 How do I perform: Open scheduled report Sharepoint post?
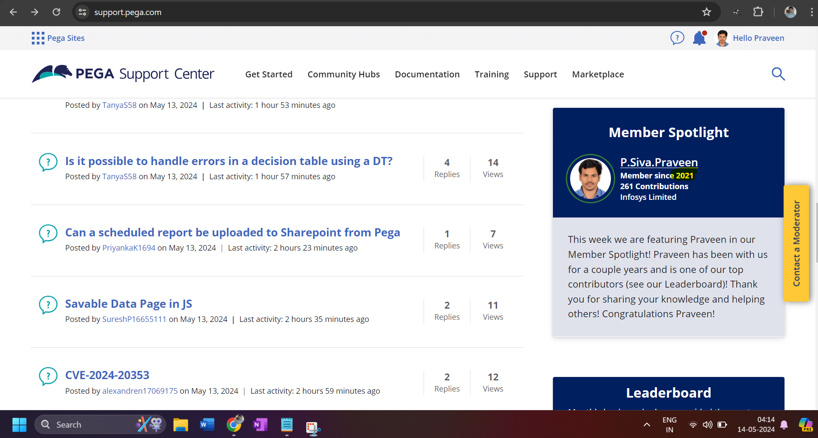tap(232, 232)
